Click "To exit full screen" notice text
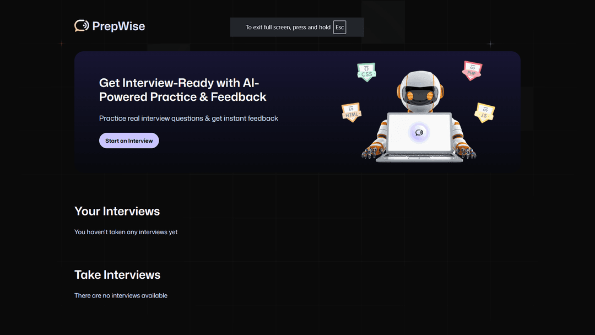 [x=288, y=28]
